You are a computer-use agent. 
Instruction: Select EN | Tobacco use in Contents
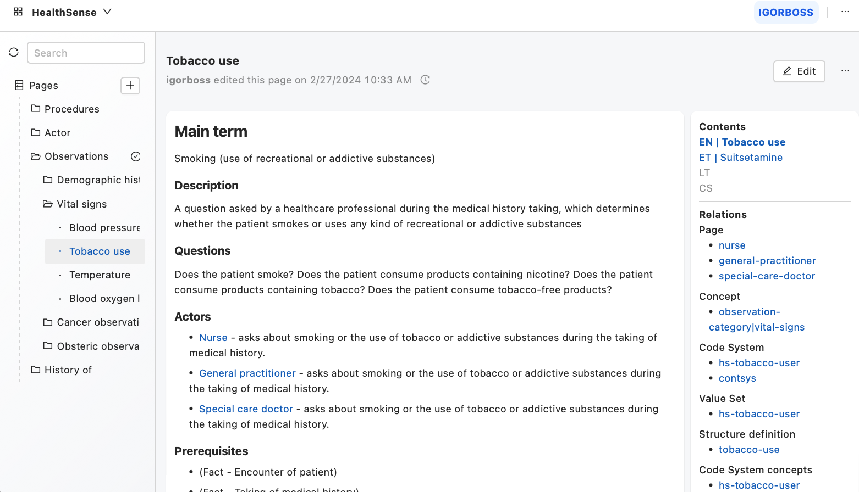742,142
